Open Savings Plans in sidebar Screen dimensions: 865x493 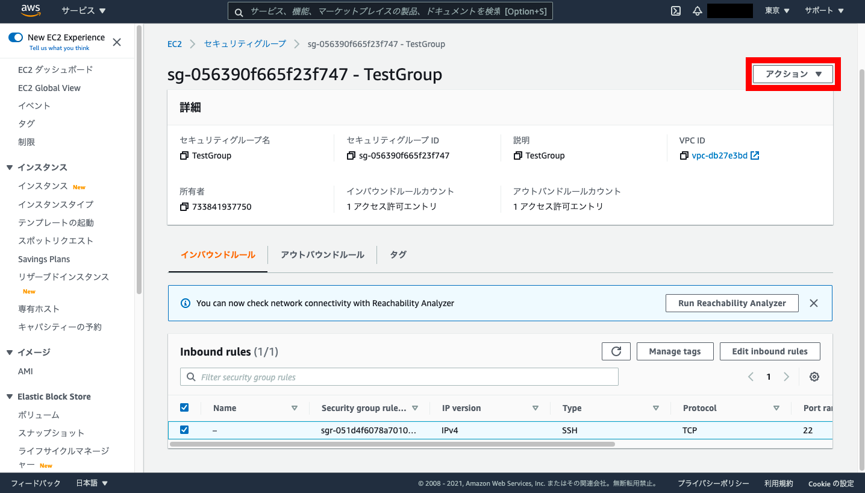click(44, 259)
